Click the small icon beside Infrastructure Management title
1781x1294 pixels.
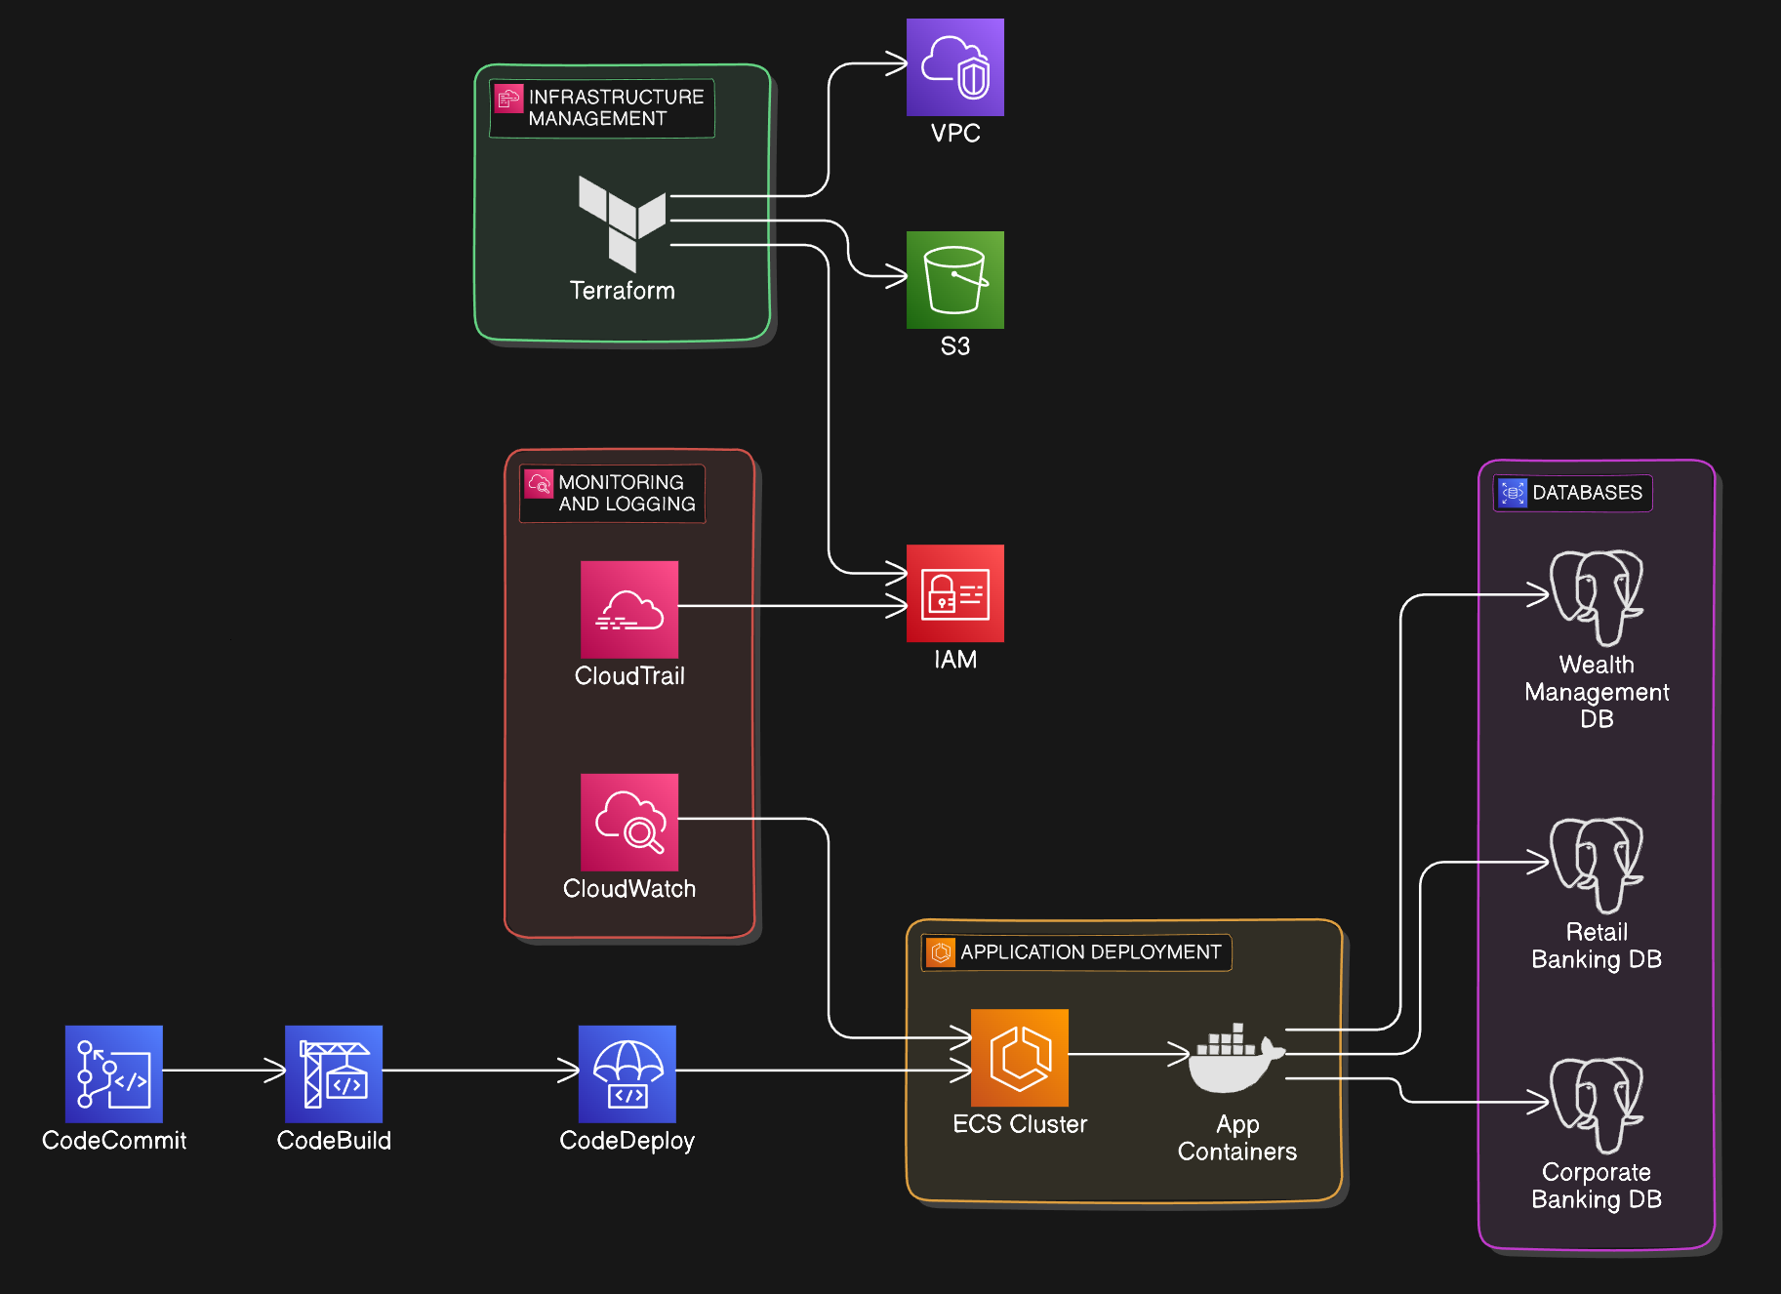[508, 99]
